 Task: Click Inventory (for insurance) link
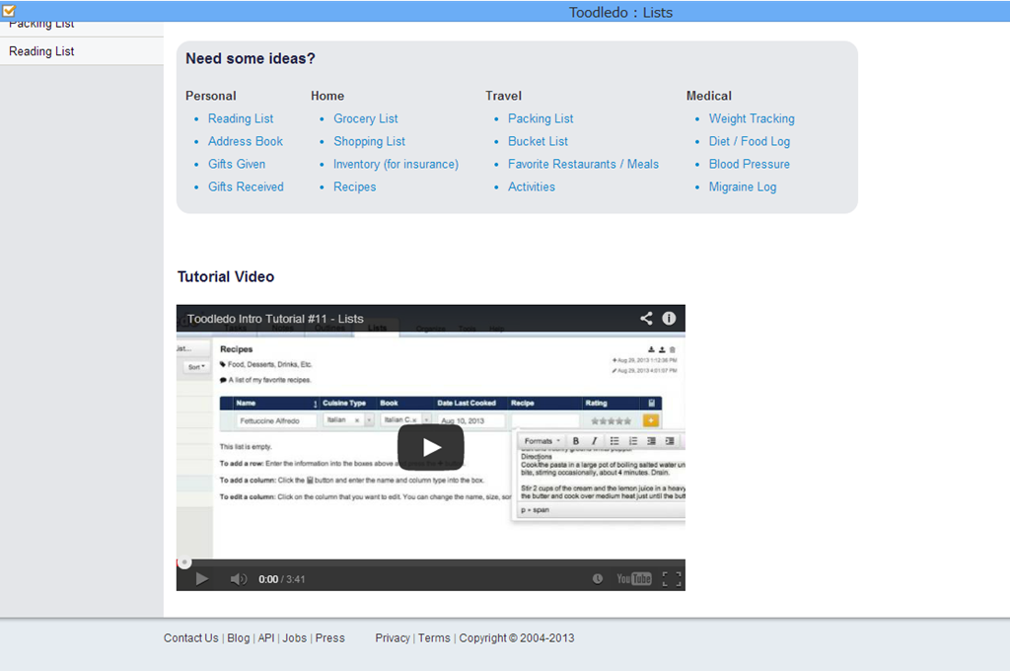click(x=397, y=164)
